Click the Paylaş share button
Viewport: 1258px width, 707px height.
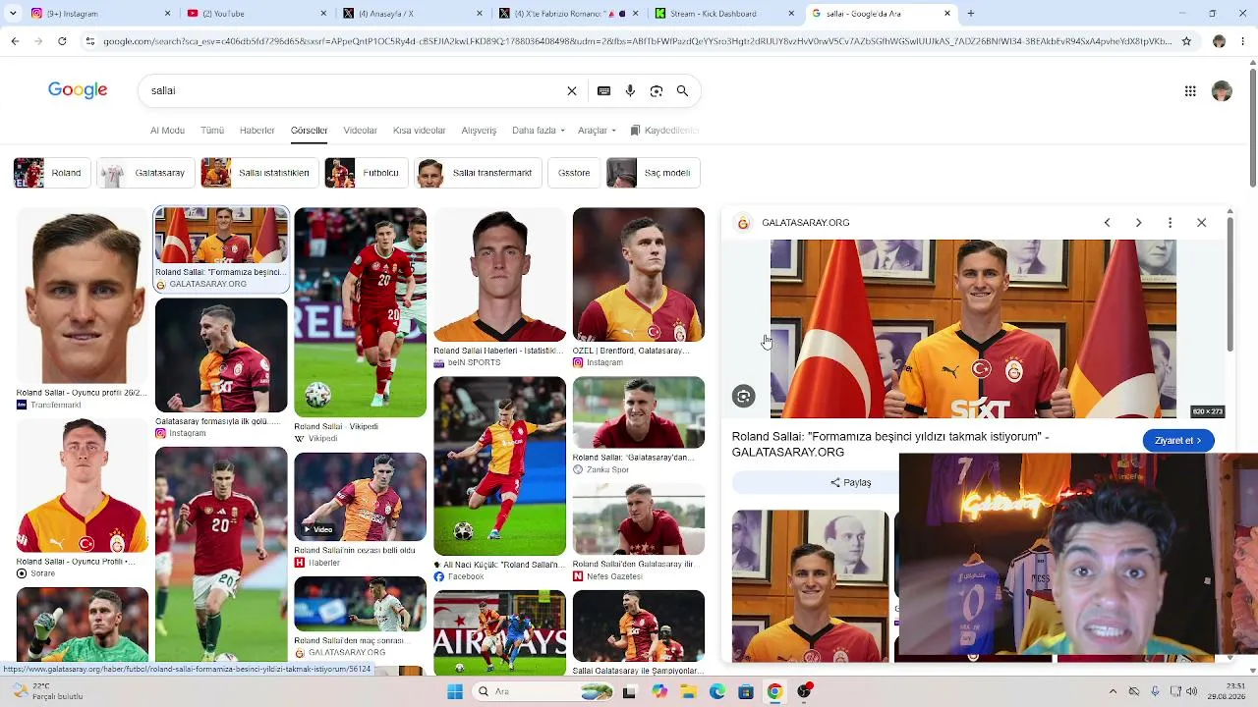(851, 482)
